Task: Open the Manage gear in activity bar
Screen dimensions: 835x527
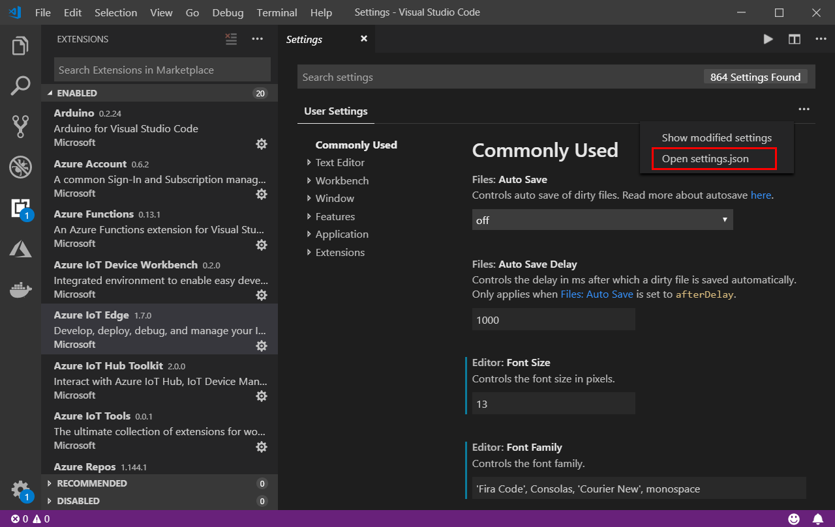Action: (20, 490)
